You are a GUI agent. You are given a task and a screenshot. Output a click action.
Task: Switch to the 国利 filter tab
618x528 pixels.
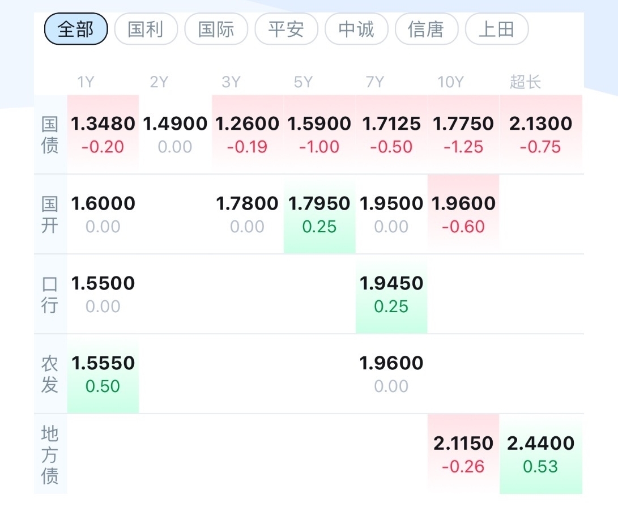tap(146, 29)
